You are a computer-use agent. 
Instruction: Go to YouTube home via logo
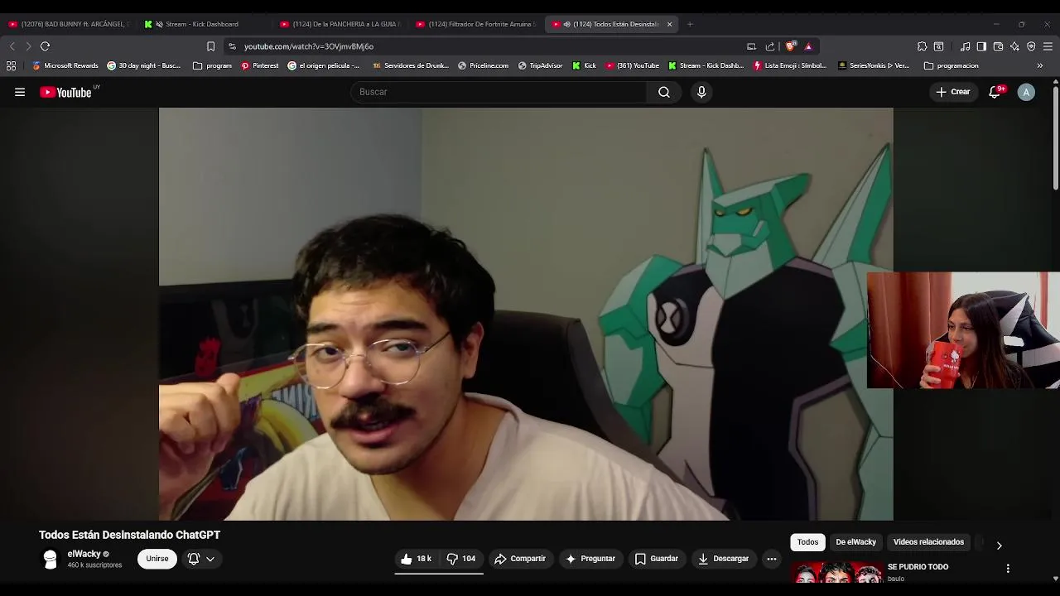(x=65, y=92)
